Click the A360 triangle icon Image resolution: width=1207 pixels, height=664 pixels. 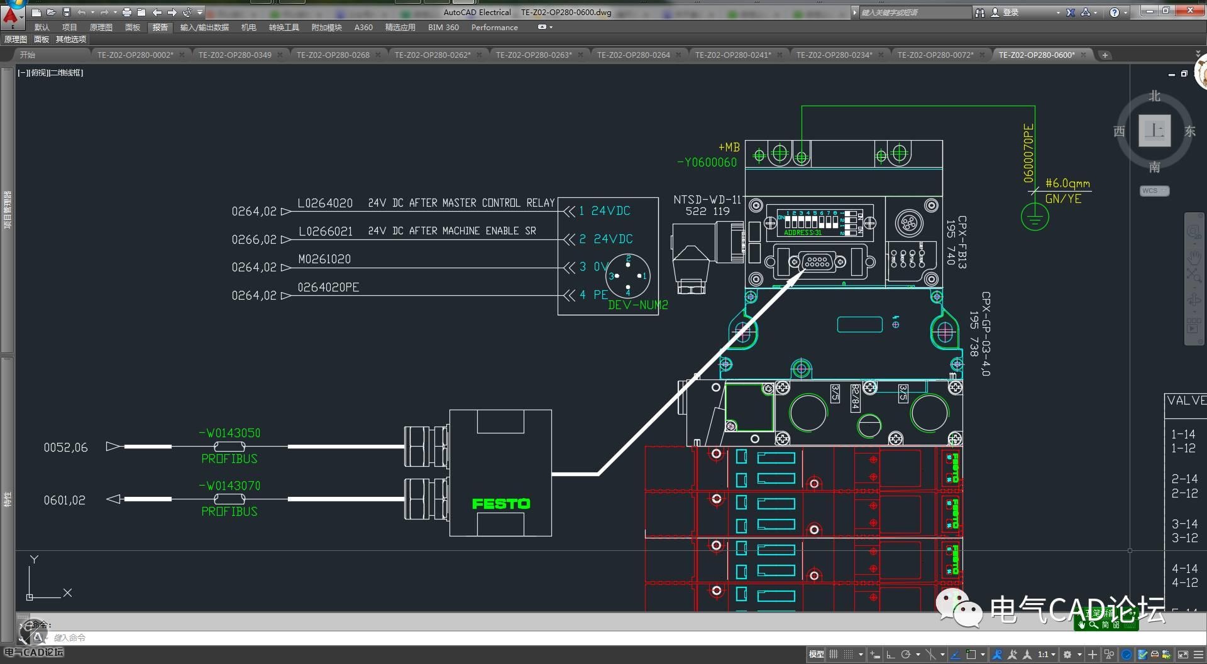(x=1086, y=12)
